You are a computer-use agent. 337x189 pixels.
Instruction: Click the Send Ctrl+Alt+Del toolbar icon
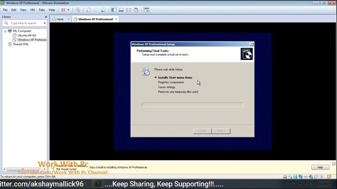78,10
